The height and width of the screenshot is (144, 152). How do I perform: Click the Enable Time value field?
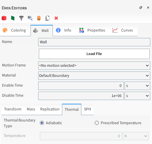point(81,86)
